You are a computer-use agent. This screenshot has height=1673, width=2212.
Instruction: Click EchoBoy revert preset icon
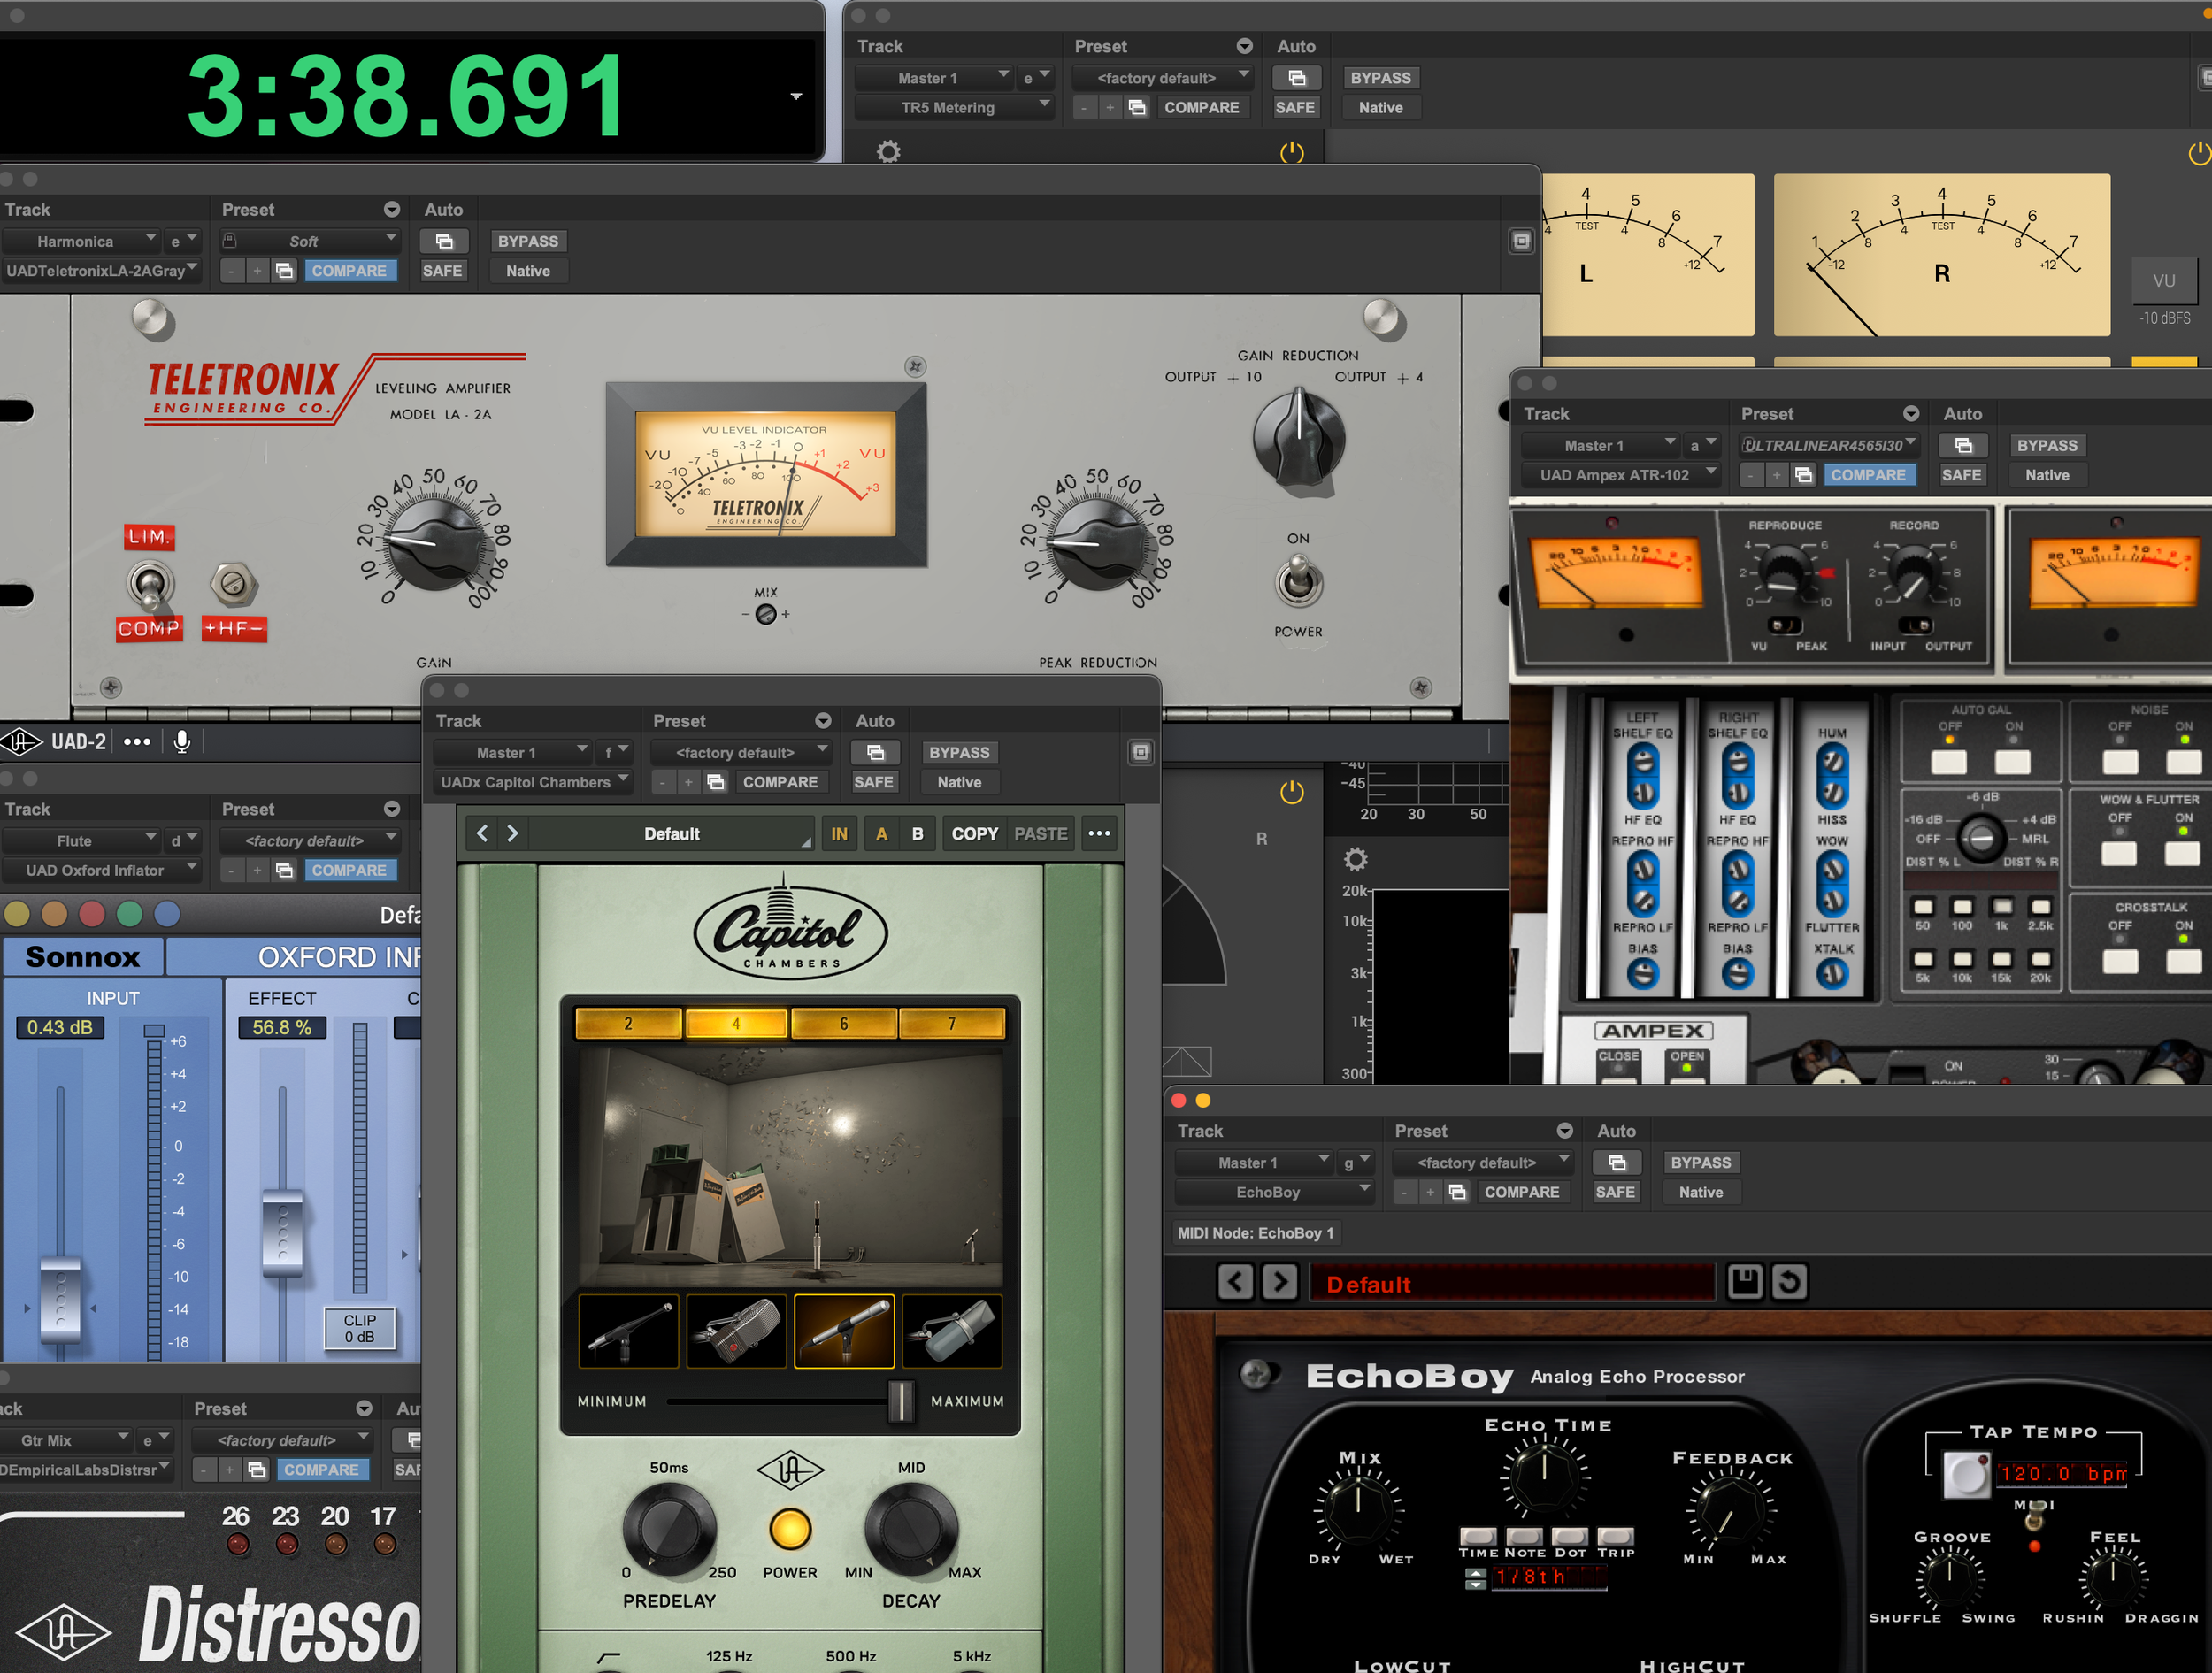point(1789,1282)
